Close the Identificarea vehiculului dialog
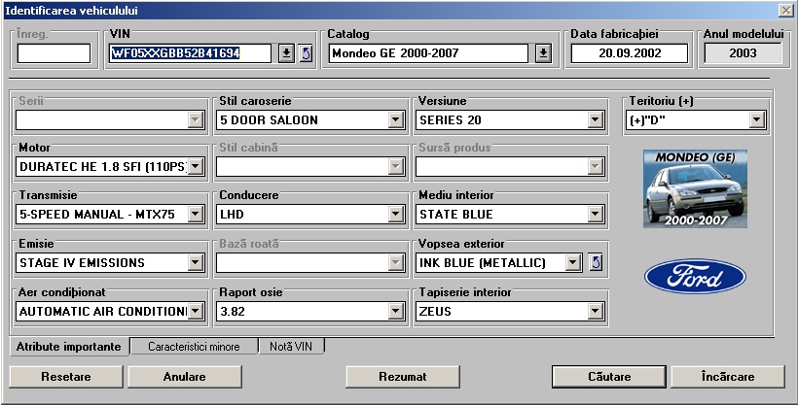The height and width of the screenshot is (405, 798). point(785,9)
